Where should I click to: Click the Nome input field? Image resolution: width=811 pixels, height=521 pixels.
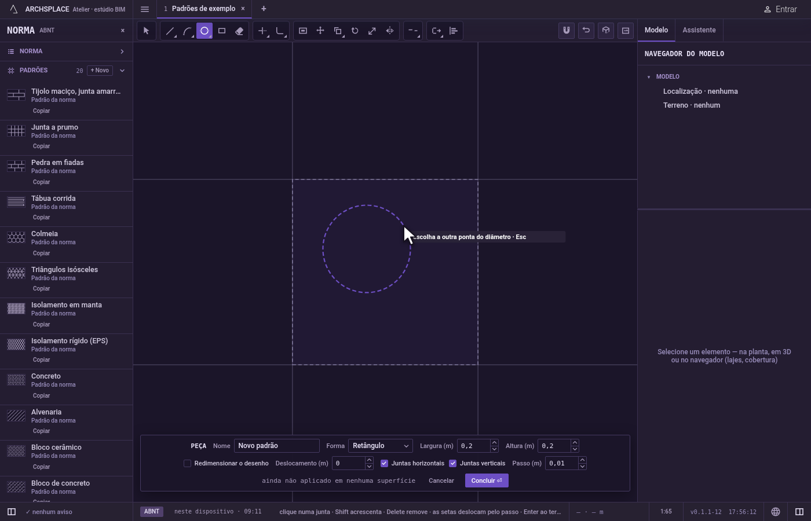coord(276,446)
